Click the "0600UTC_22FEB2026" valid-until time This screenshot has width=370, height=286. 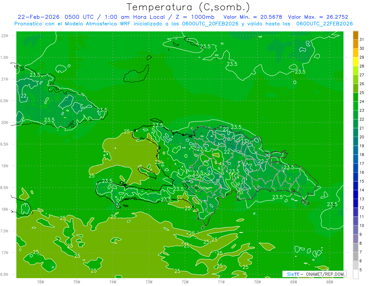tap(324, 24)
